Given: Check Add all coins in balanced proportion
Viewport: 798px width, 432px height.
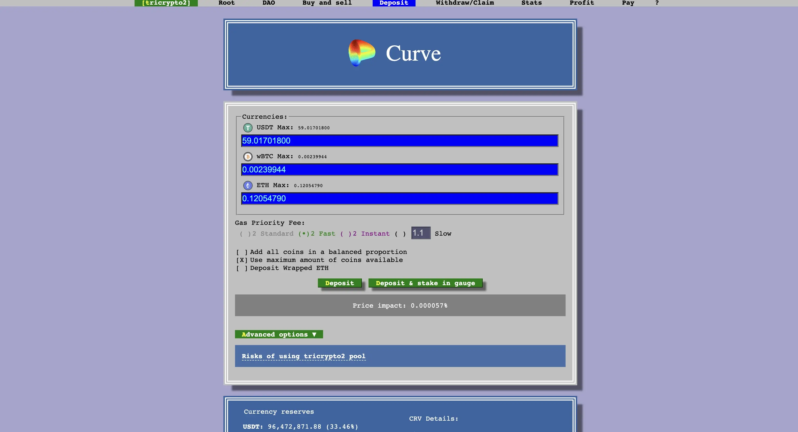Looking at the screenshot, I should pos(242,252).
